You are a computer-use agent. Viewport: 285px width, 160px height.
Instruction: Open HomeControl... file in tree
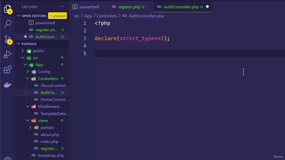(54, 100)
